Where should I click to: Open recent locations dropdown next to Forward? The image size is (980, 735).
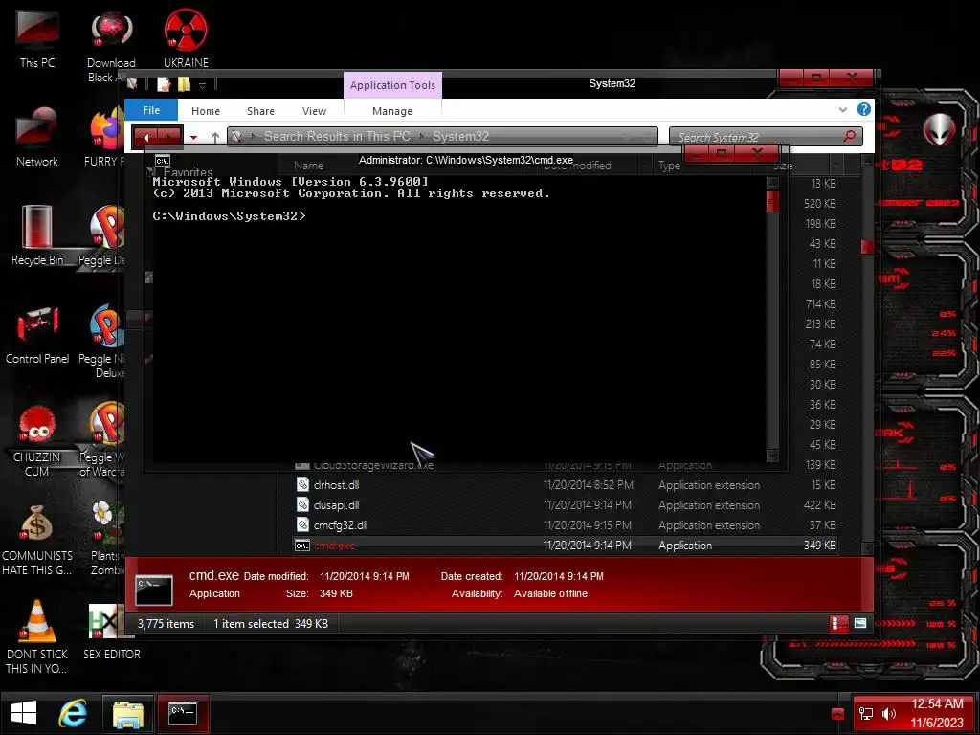point(193,138)
